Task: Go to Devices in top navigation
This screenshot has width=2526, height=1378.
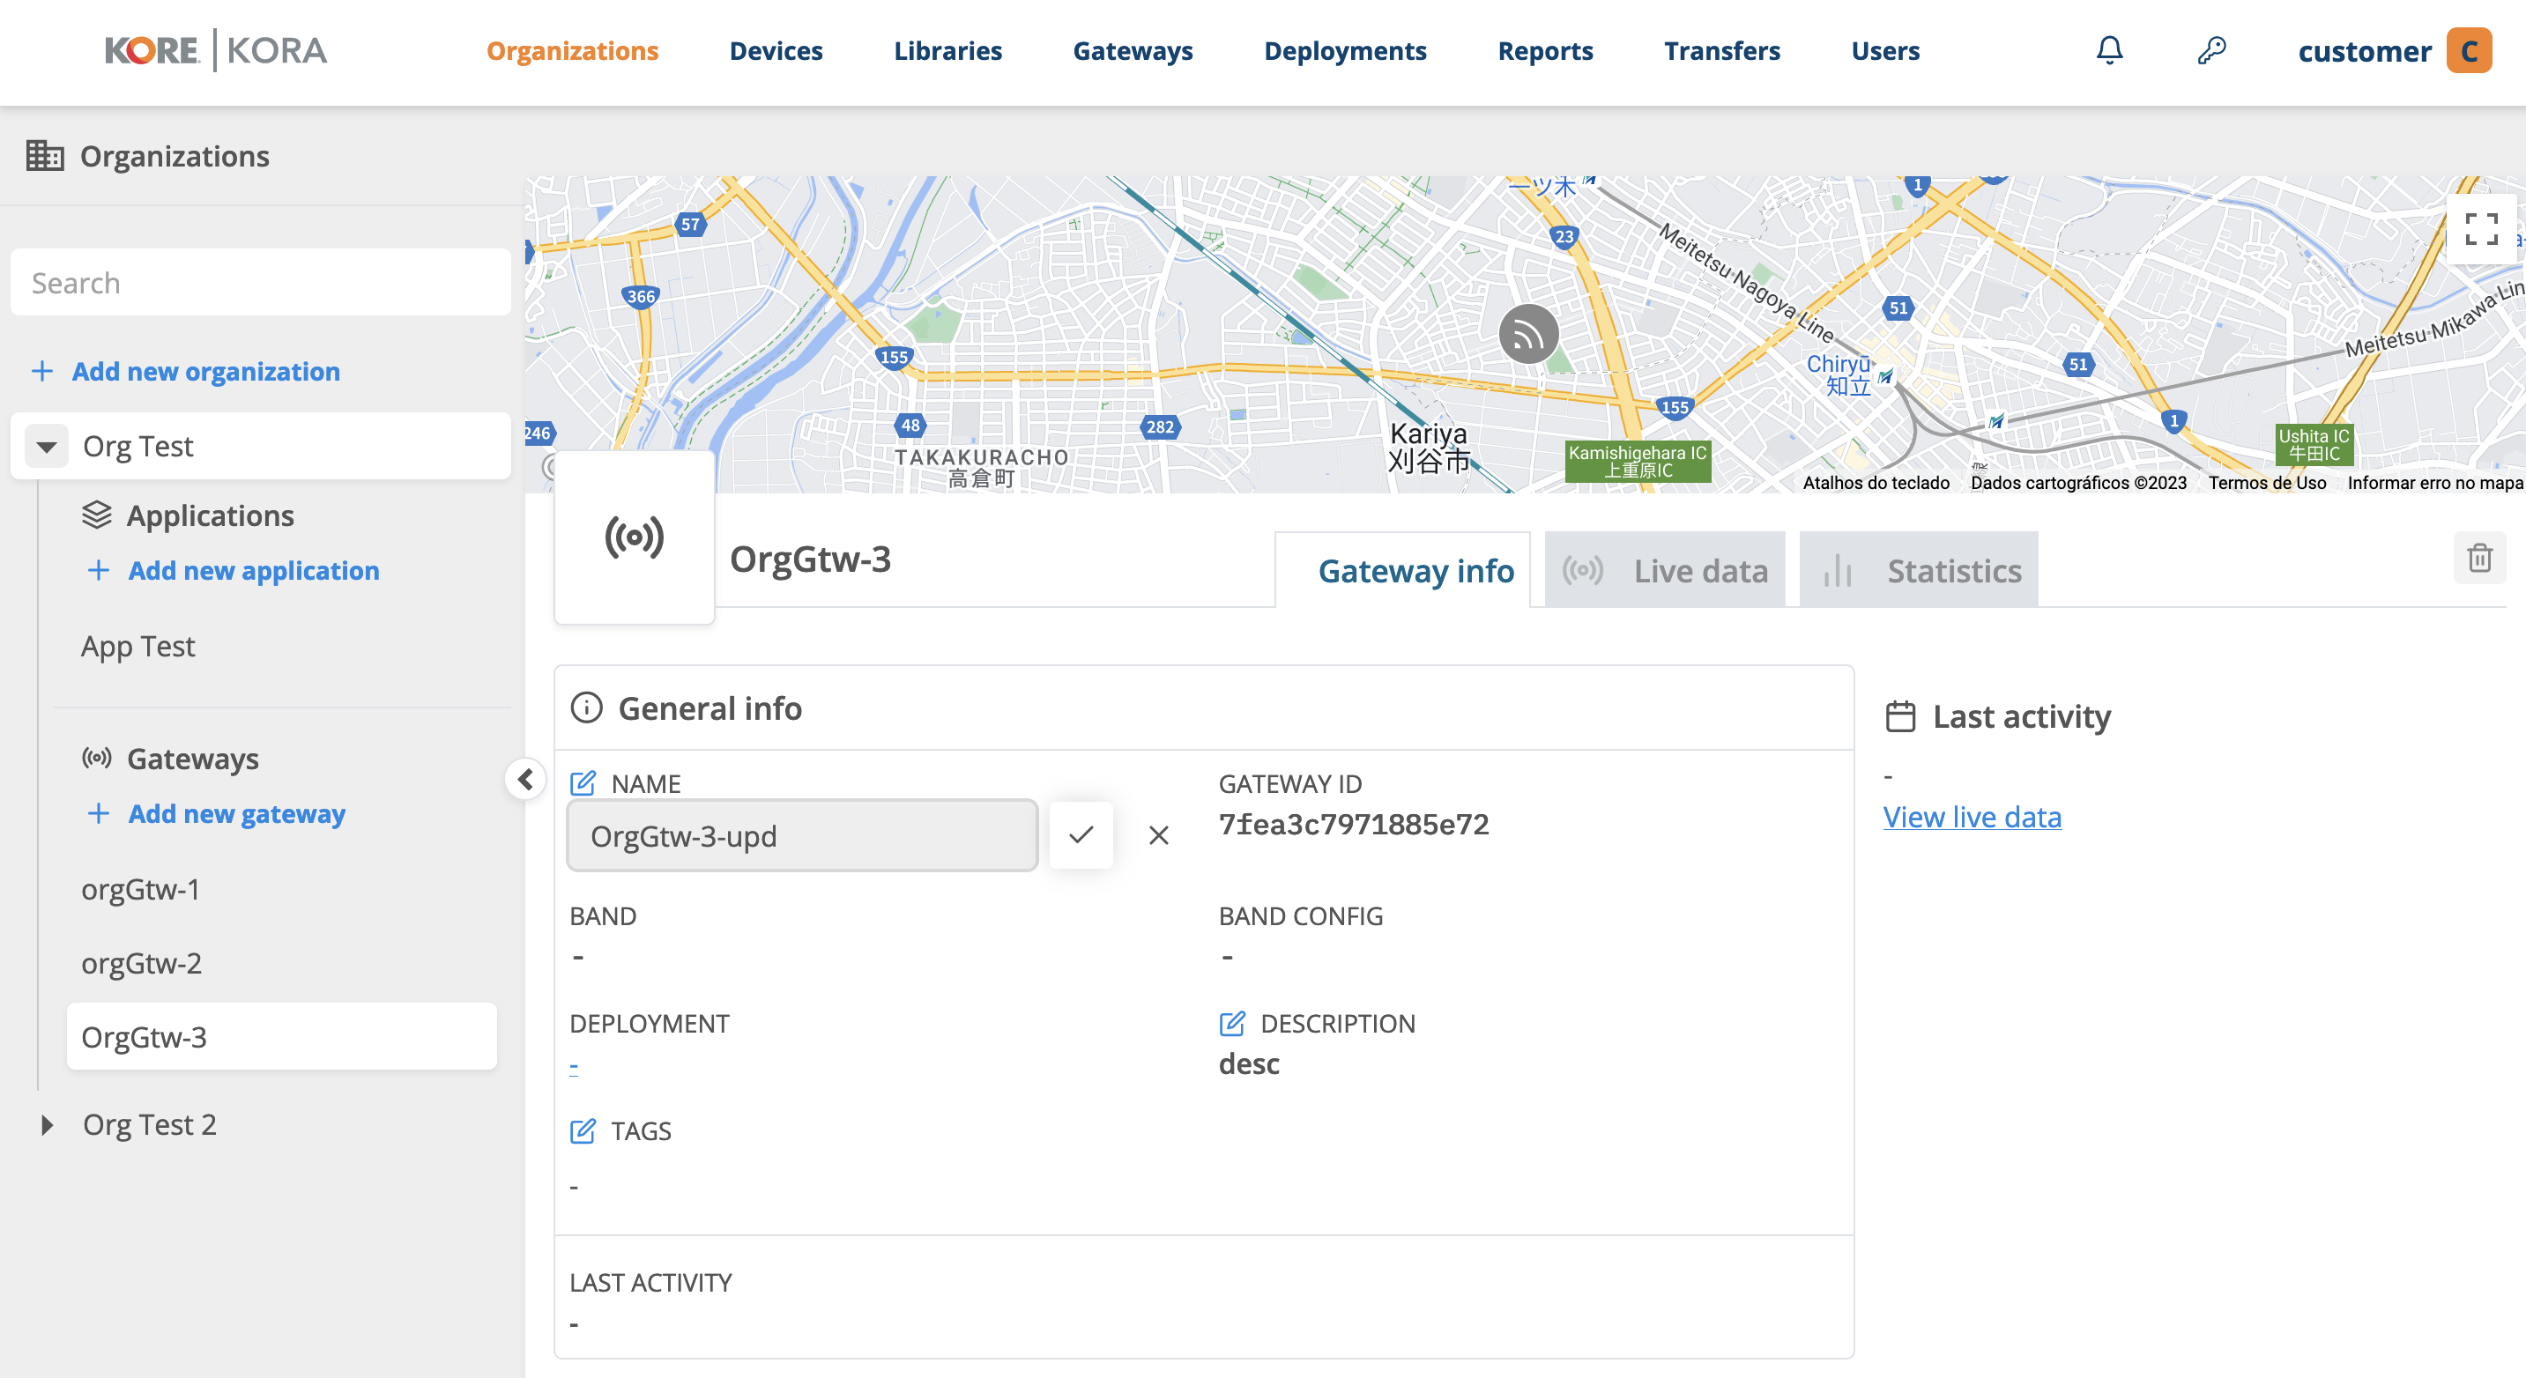Action: tap(776, 50)
